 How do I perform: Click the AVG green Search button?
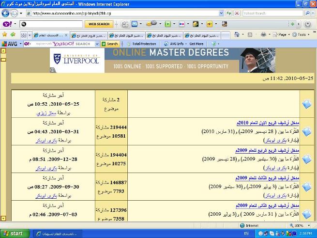[x=110, y=44]
